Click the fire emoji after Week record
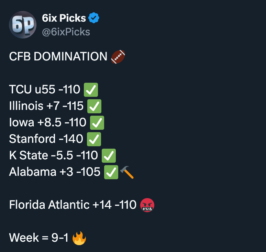This screenshot has height=252, width=266. [x=79, y=238]
